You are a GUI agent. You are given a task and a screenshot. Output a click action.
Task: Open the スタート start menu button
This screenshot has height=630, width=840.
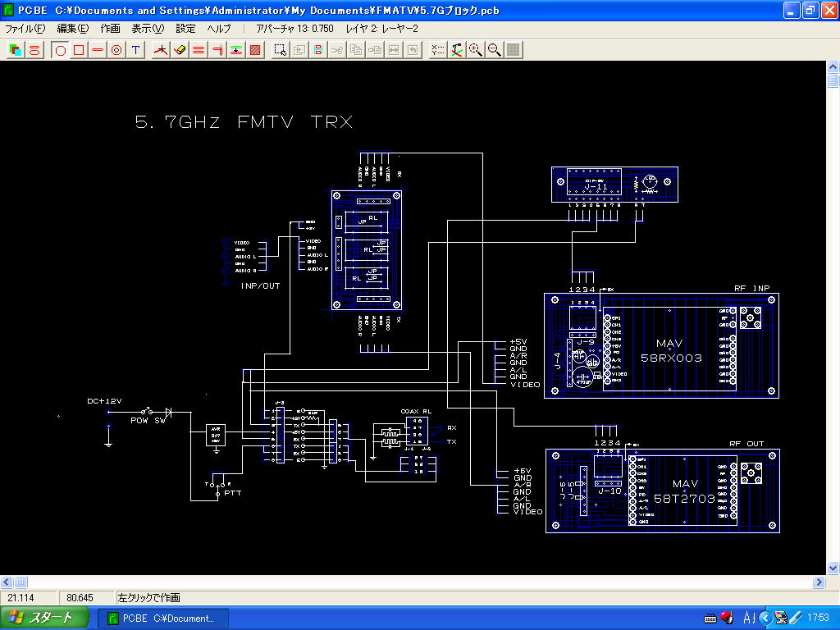click(44, 619)
